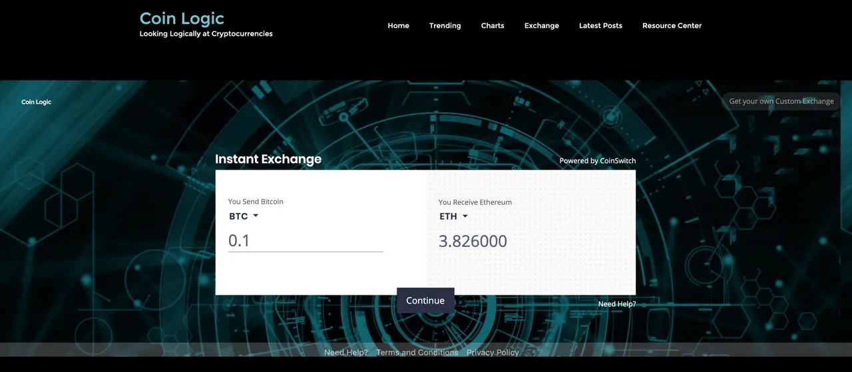Click the small Coin Logic widget logo

[x=36, y=102]
